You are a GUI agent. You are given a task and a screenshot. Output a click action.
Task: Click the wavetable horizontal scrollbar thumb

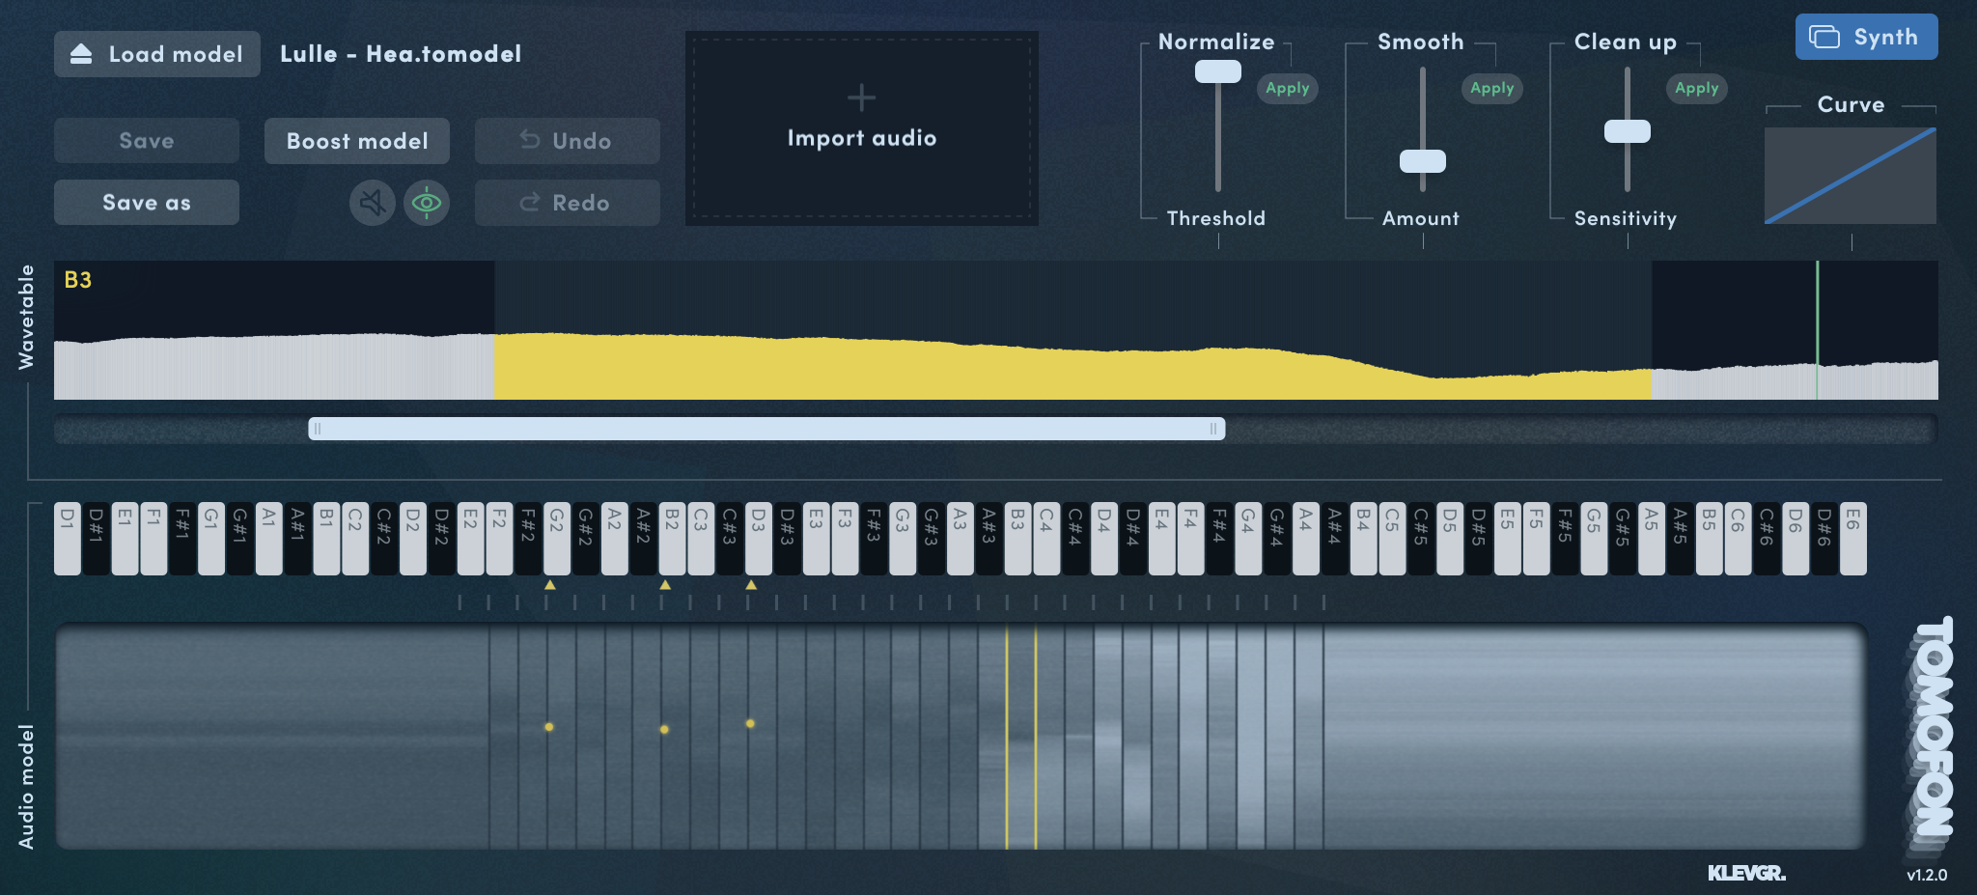coord(766,429)
